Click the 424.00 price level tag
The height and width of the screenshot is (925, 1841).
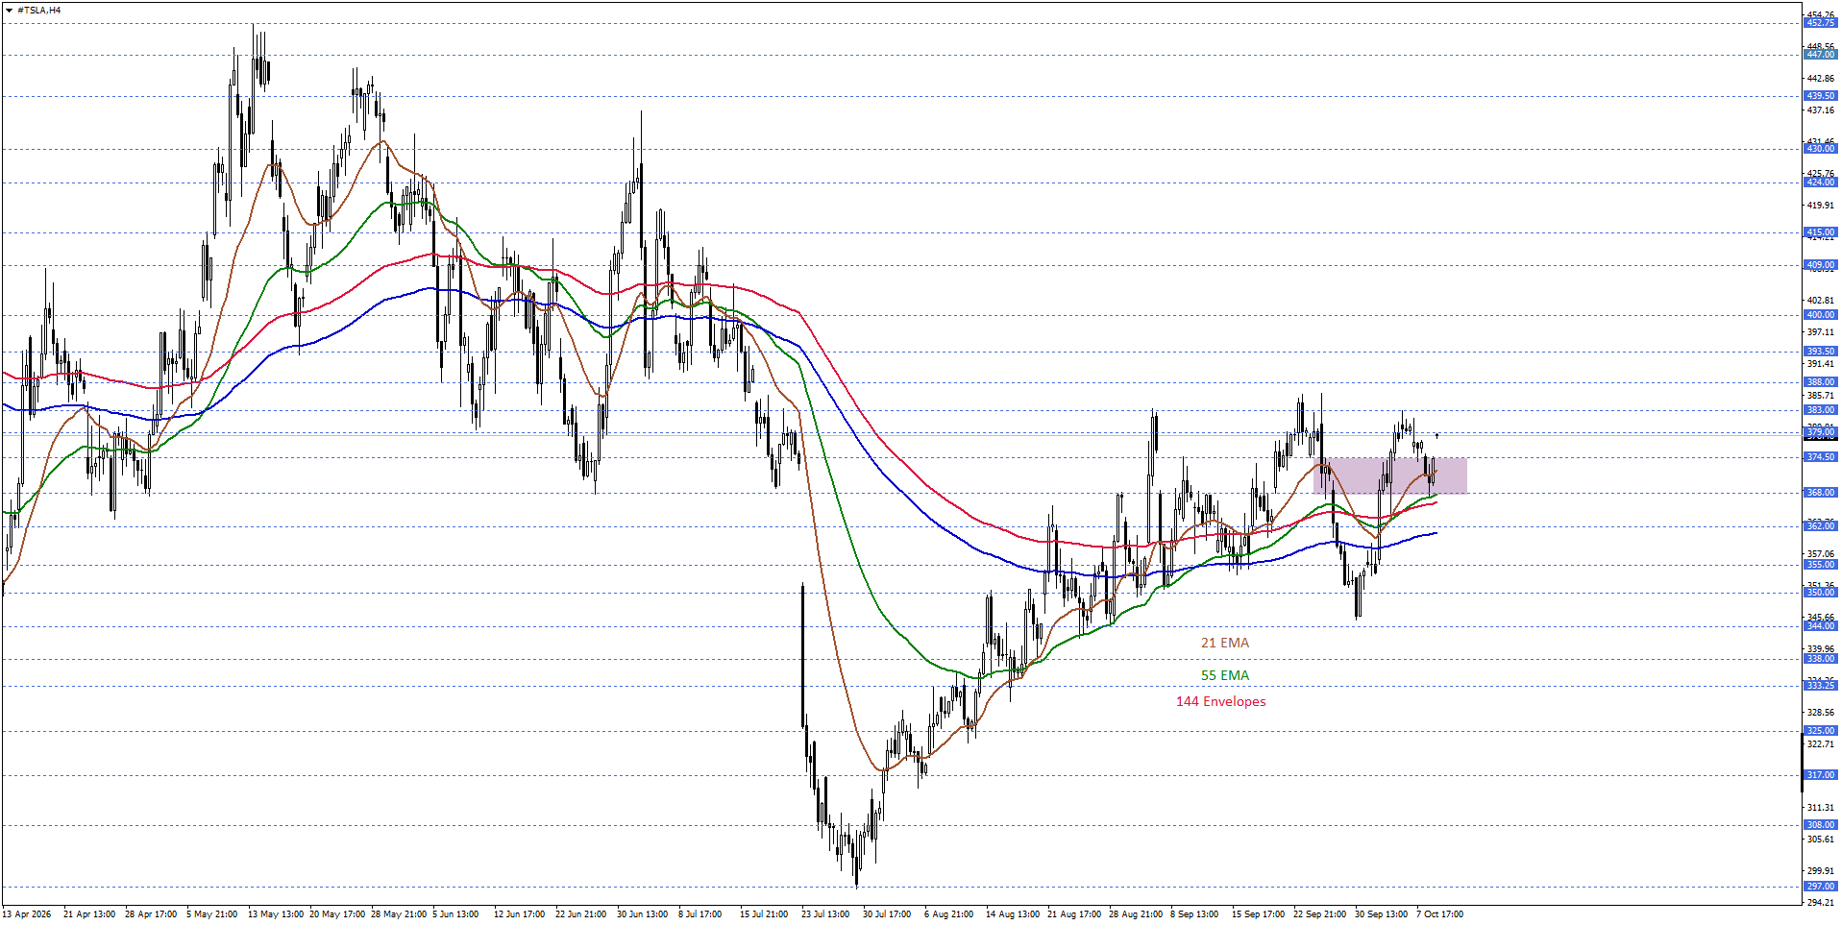click(x=1820, y=183)
